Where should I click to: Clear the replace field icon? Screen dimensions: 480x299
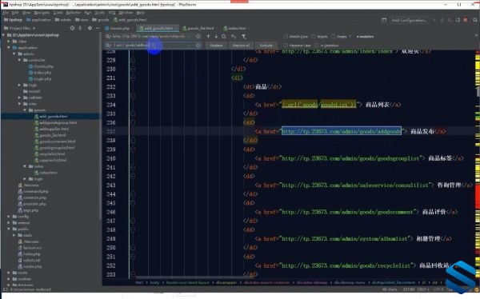198,46
